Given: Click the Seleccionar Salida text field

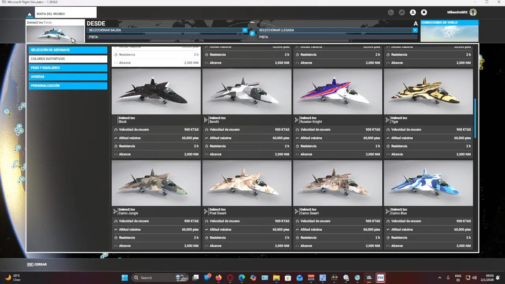Looking at the screenshot, I should tap(165, 30).
